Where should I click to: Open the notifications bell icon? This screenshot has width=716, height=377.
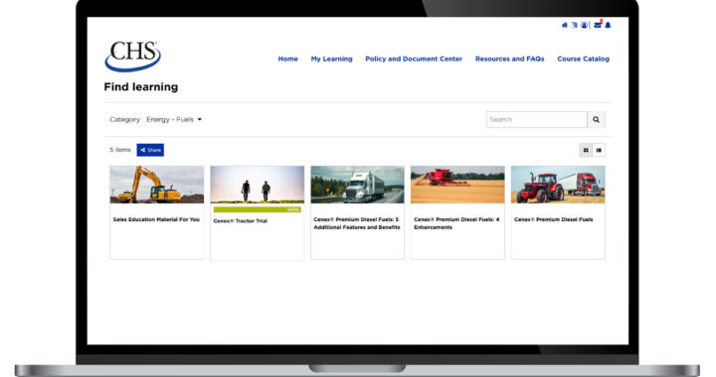[x=608, y=25]
